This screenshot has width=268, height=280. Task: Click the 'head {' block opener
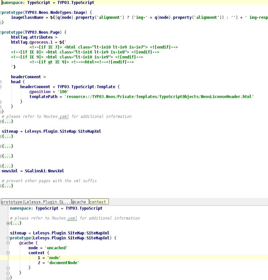point(18,82)
